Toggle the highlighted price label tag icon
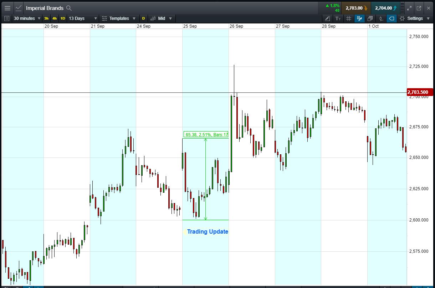435x288 pixels. [x=391, y=18]
